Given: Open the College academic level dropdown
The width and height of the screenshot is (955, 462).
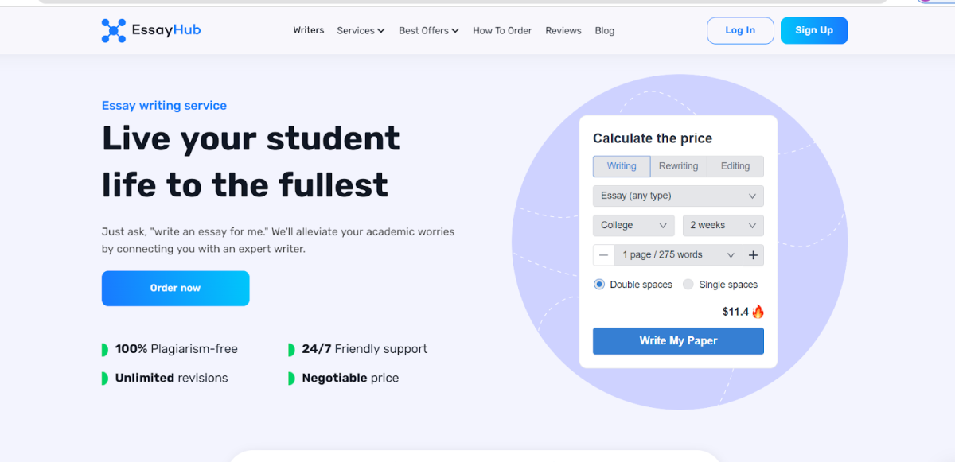Looking at the screenshot, I should (x=633, y=225).
